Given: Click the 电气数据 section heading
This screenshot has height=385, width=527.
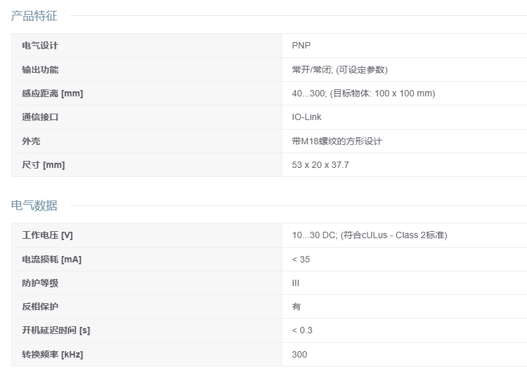Looking at the screenshot, I should pos(34,206).
